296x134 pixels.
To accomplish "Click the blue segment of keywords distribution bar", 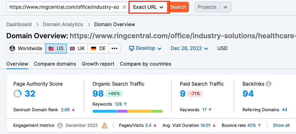I will coord(105,111).
